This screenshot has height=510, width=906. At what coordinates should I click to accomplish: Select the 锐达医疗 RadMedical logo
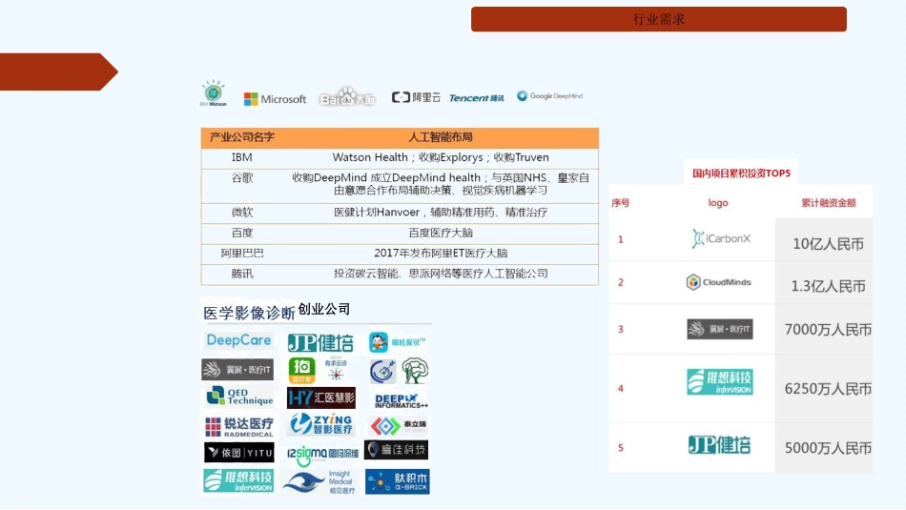click(x=239, y=427)
